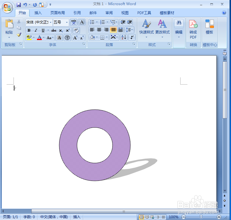Viewport: 231px width, 220px height.
Task: Expand the shading fill dropdown arrow
Action: click(x=97, y=37)
